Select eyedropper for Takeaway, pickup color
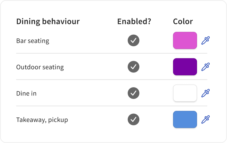 point(206,120)
